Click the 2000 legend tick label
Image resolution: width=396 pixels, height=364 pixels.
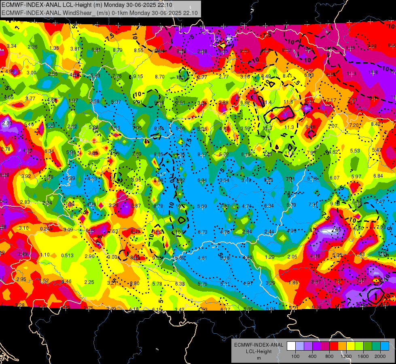click(x=380, y=356)
